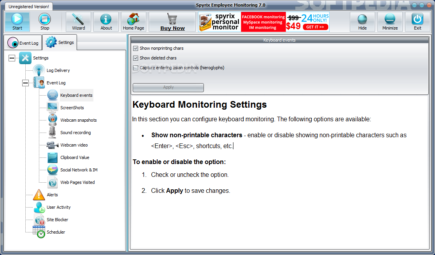Image resolution: width=435 pixels, height=255 pixels.
Task: Open Webcam video settings label
Action: tap(74, 145)
